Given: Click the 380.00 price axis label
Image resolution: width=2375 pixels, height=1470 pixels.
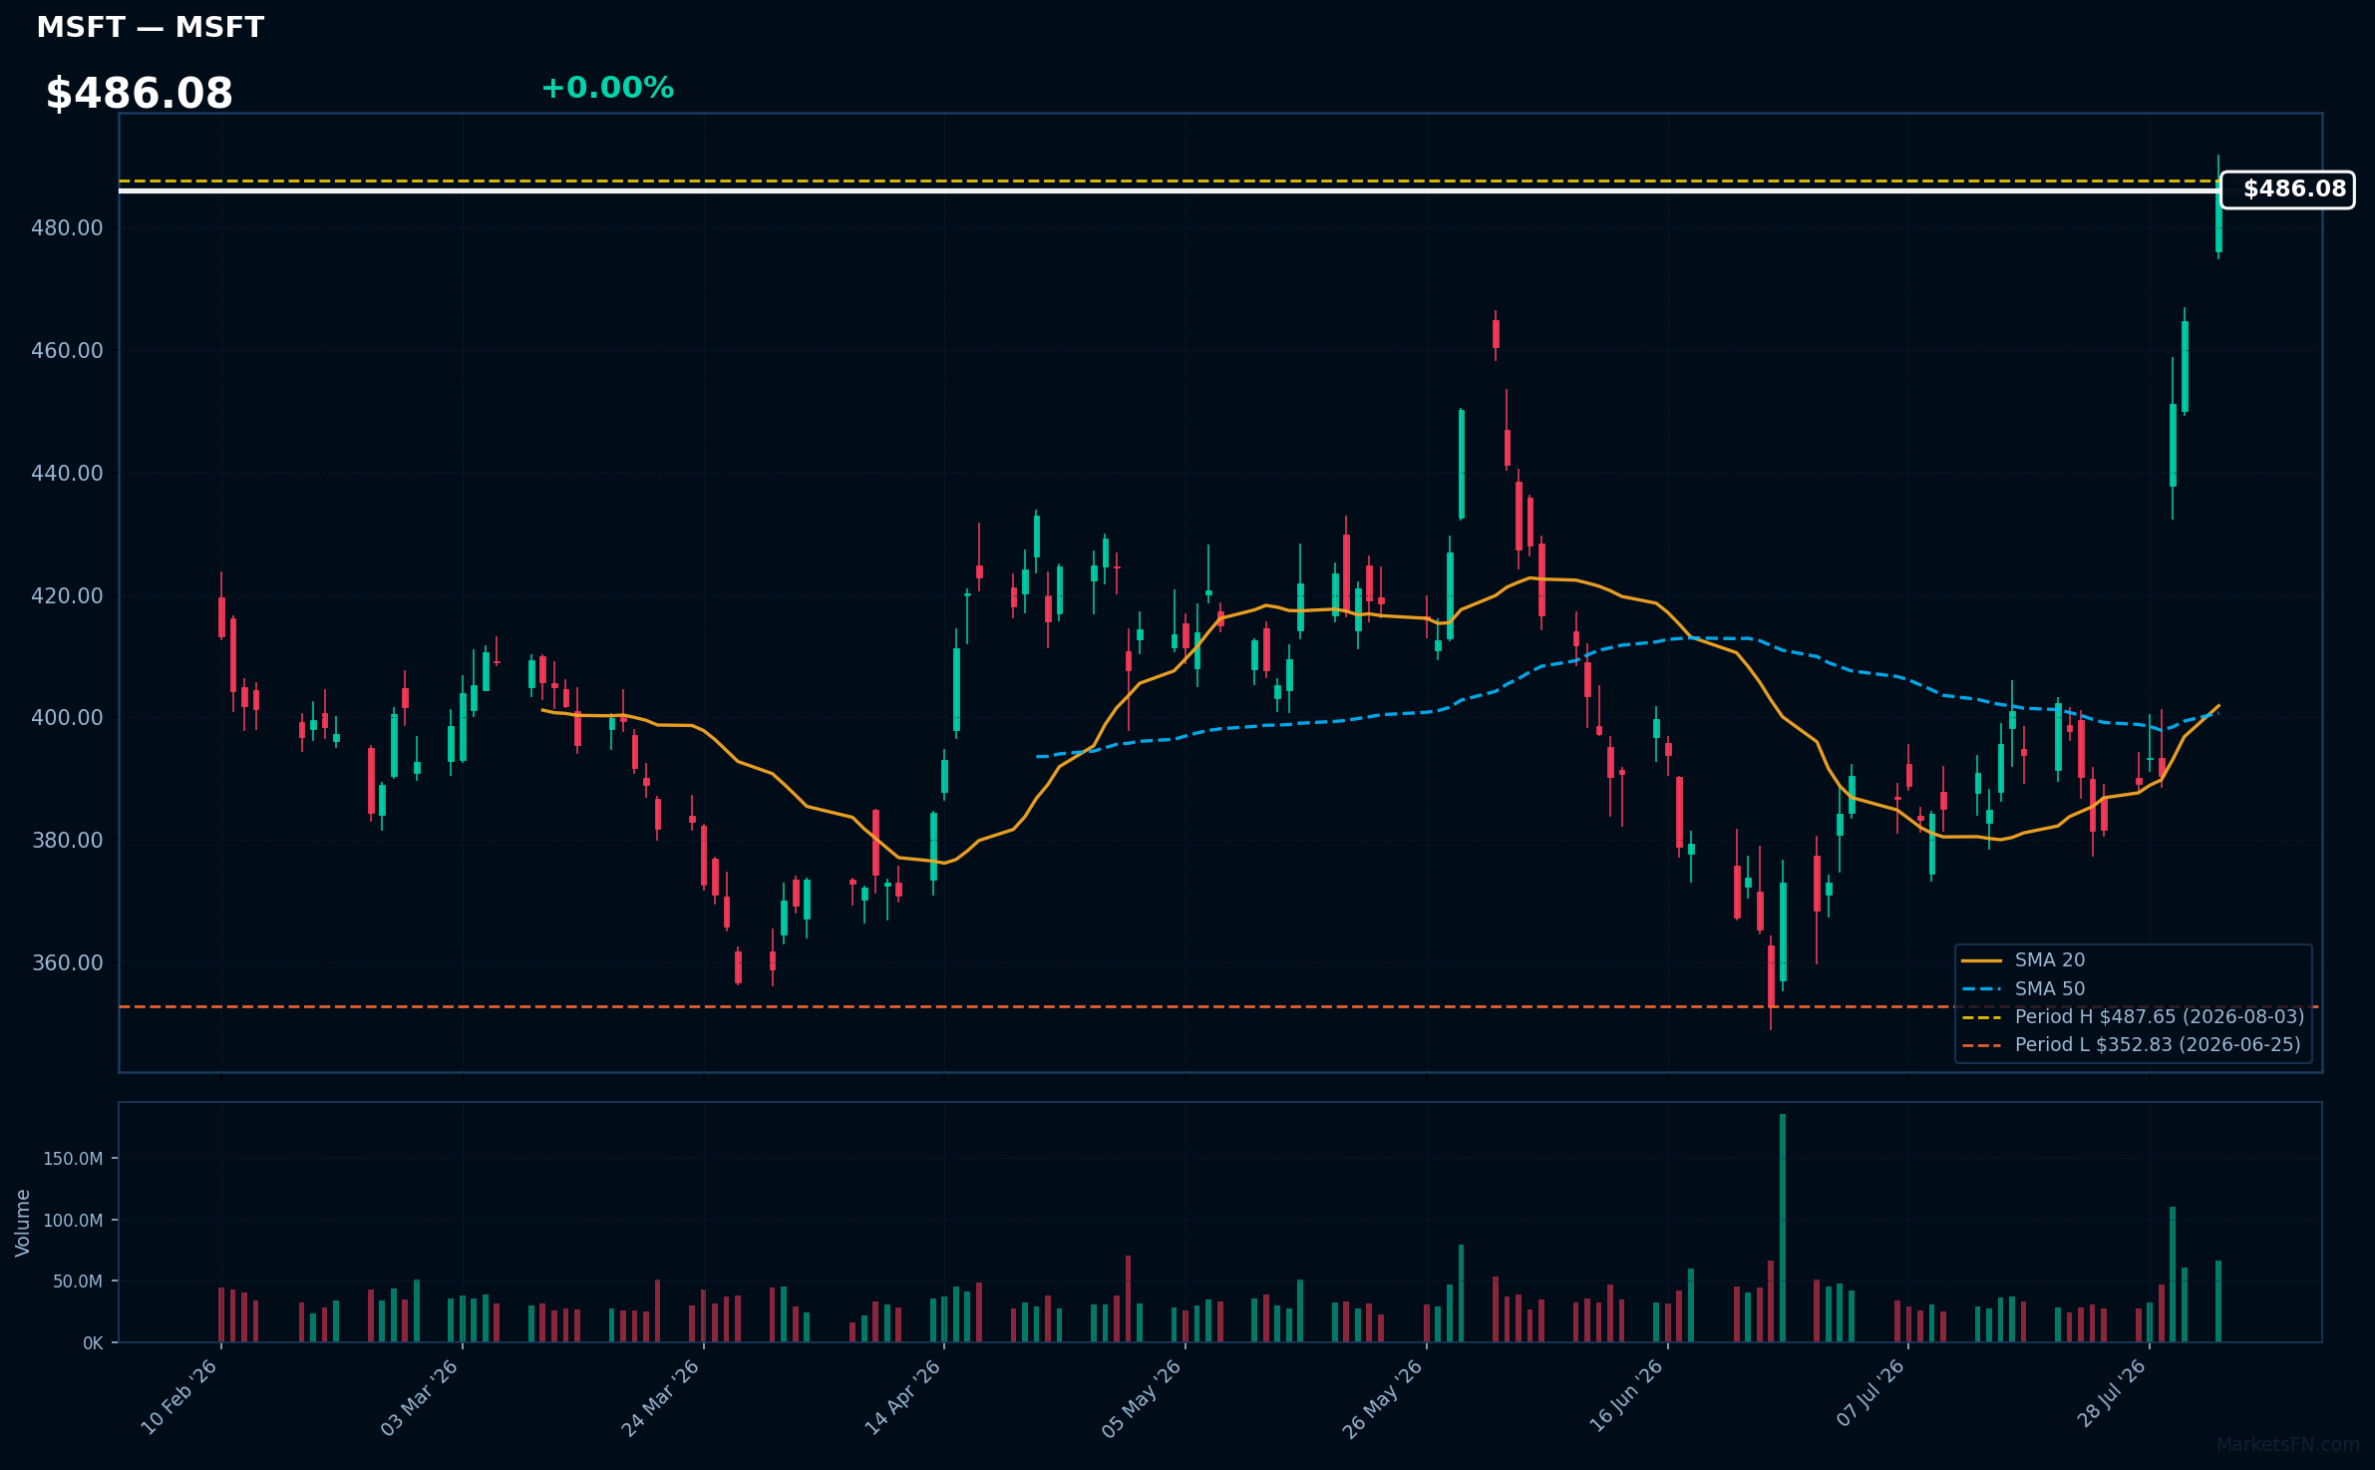Looking at the screenshot, I should (x=67, y=841).
